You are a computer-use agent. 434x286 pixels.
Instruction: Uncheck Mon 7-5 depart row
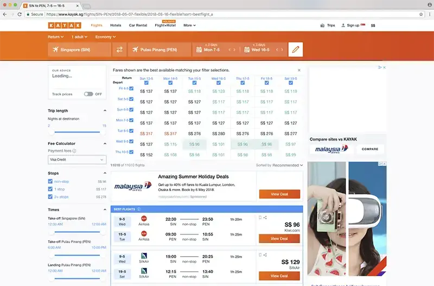coord(131,120)
